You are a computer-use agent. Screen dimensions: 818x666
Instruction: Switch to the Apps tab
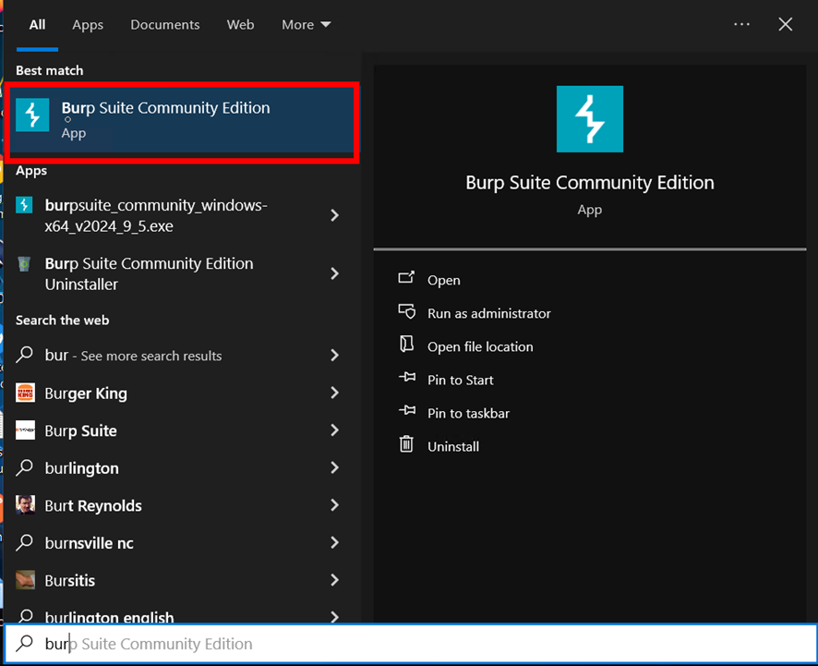(x=88, y=25)
